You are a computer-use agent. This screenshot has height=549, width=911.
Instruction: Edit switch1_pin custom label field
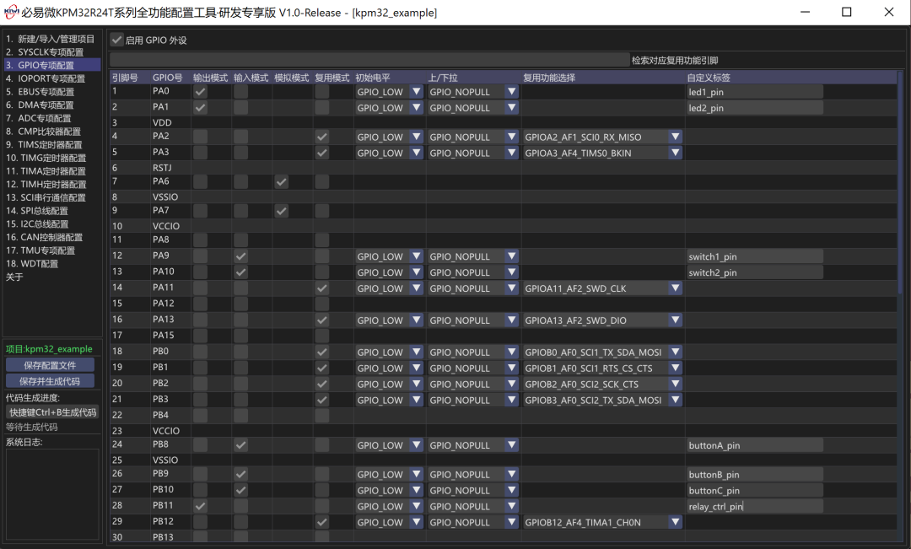pyautogui.click(x=755, y=256)
